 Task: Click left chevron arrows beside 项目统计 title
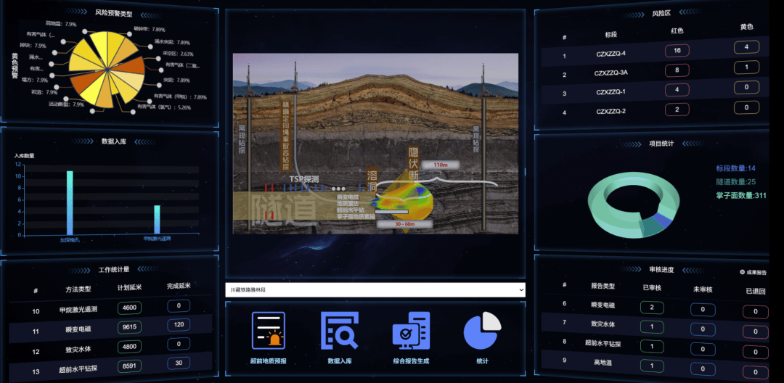(x=632, y=144)
